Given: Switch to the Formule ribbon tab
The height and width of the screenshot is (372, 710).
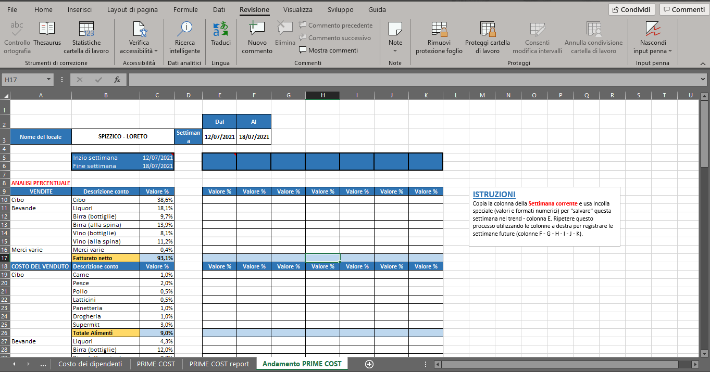Looking at the screenshot, I should pyautogui.click(x=185, y=9).
